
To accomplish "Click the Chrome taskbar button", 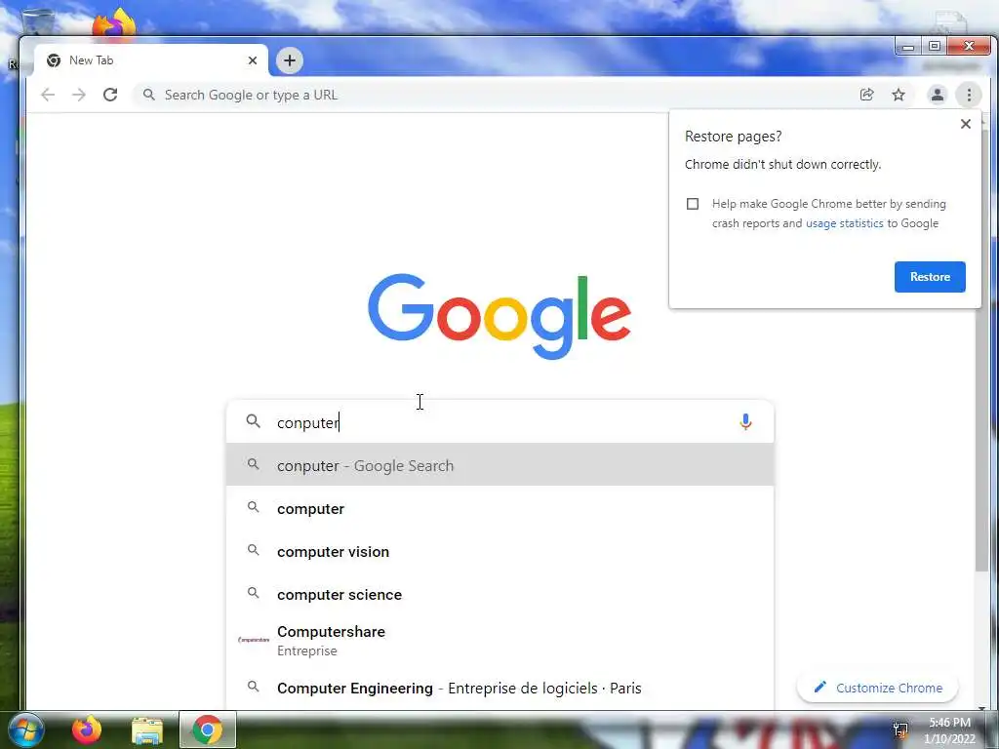I will (208, 729).
